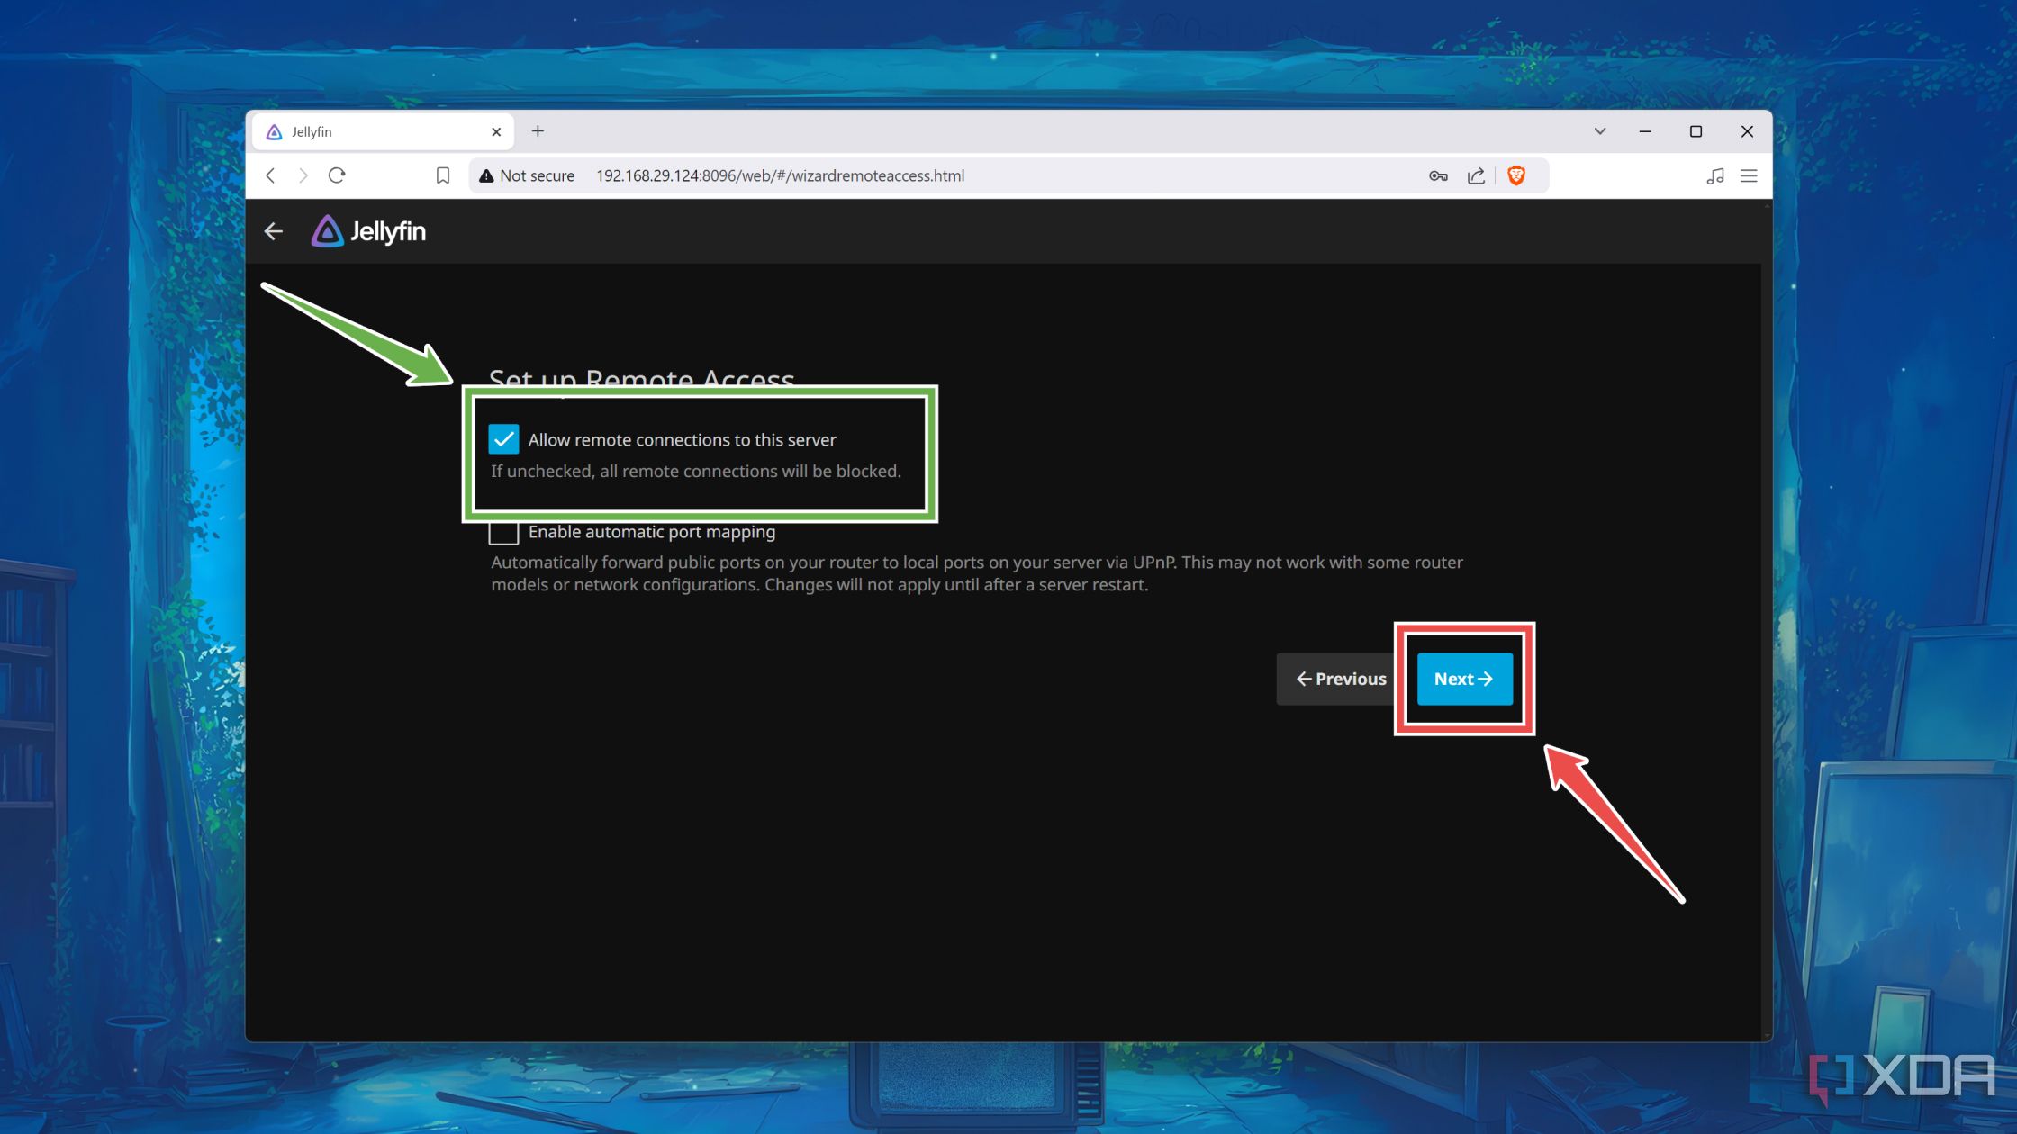Click the music note icon in toolbar
This screenshot has height=1134, width=2017.
tap(1716, 175)
